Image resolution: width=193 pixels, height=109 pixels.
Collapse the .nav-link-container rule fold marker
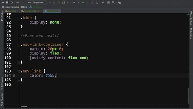[19, 45]
